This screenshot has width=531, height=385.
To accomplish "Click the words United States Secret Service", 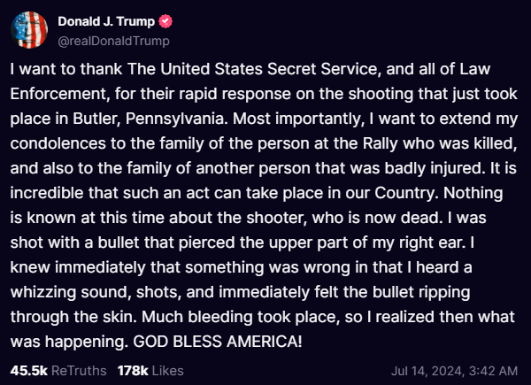I will (x=269, y=69).
